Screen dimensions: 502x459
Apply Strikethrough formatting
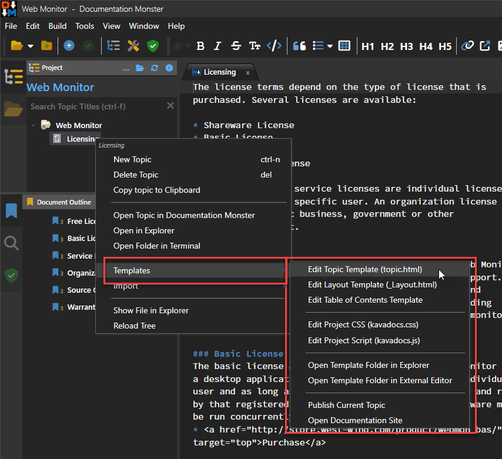tap(236, 46)
